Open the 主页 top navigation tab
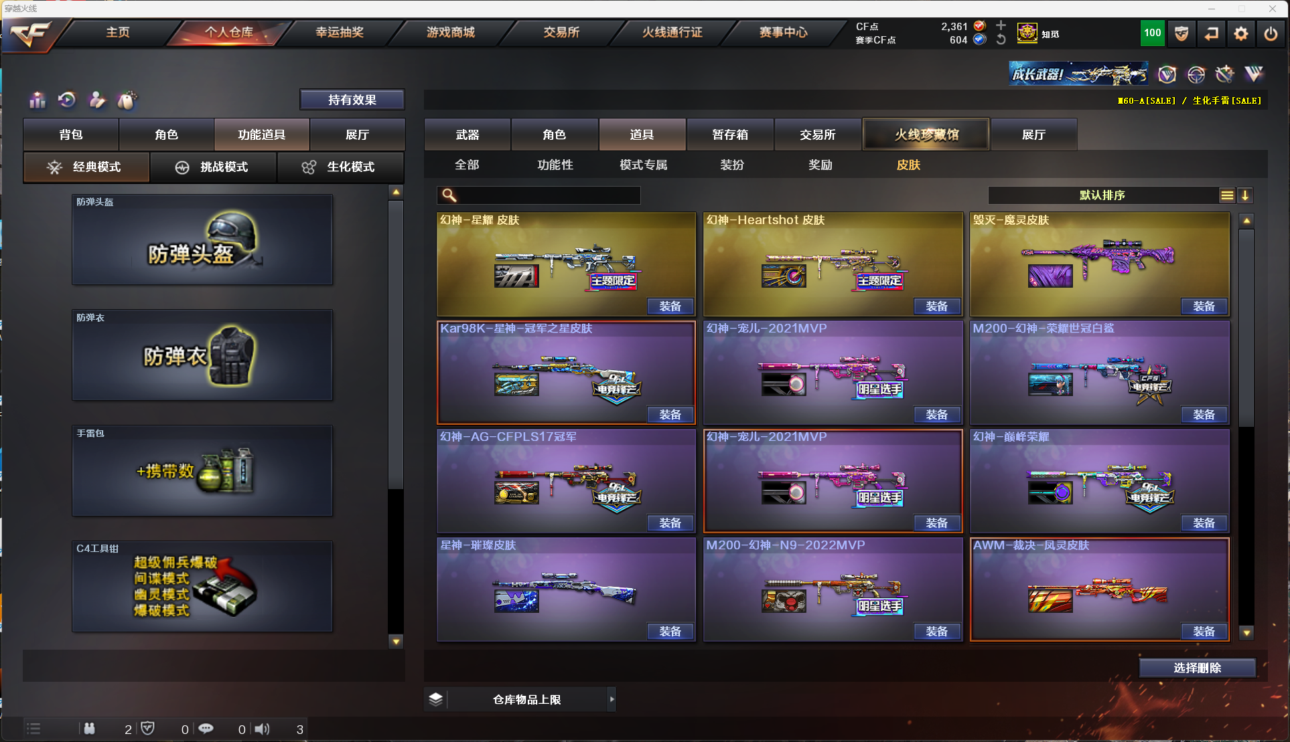1290x742 pixels. pos(118,32)
